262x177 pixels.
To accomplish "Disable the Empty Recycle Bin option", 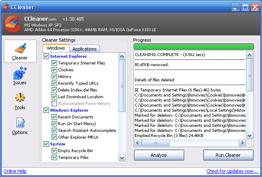I will tap(54, 151).
